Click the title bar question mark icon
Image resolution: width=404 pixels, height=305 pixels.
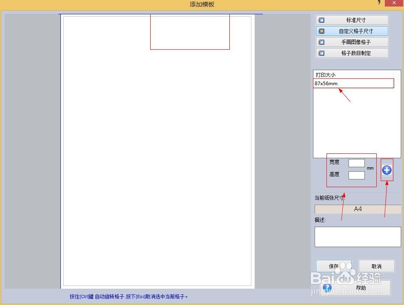[x=379, y=3]
